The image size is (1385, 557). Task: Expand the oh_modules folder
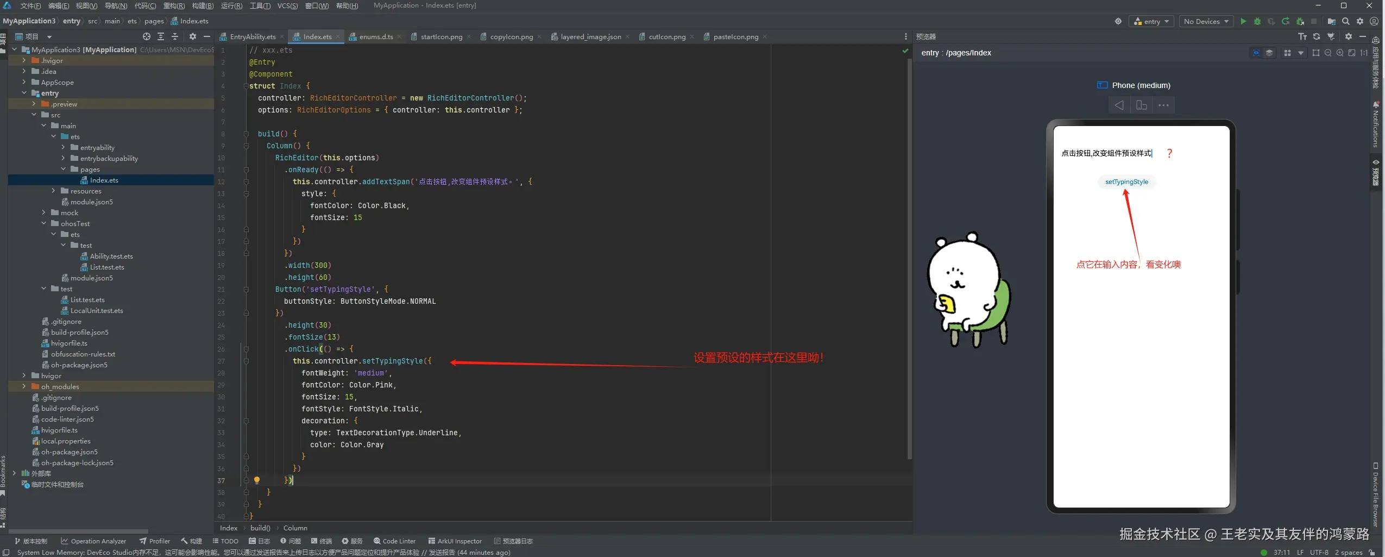pos(24,386)
